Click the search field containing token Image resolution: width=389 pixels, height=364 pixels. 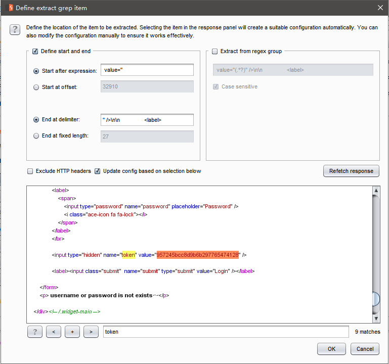click(x=226, y=332)
